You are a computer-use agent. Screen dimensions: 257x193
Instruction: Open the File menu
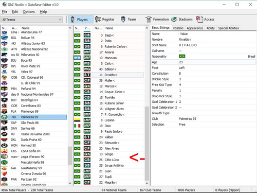pos(5,12)
